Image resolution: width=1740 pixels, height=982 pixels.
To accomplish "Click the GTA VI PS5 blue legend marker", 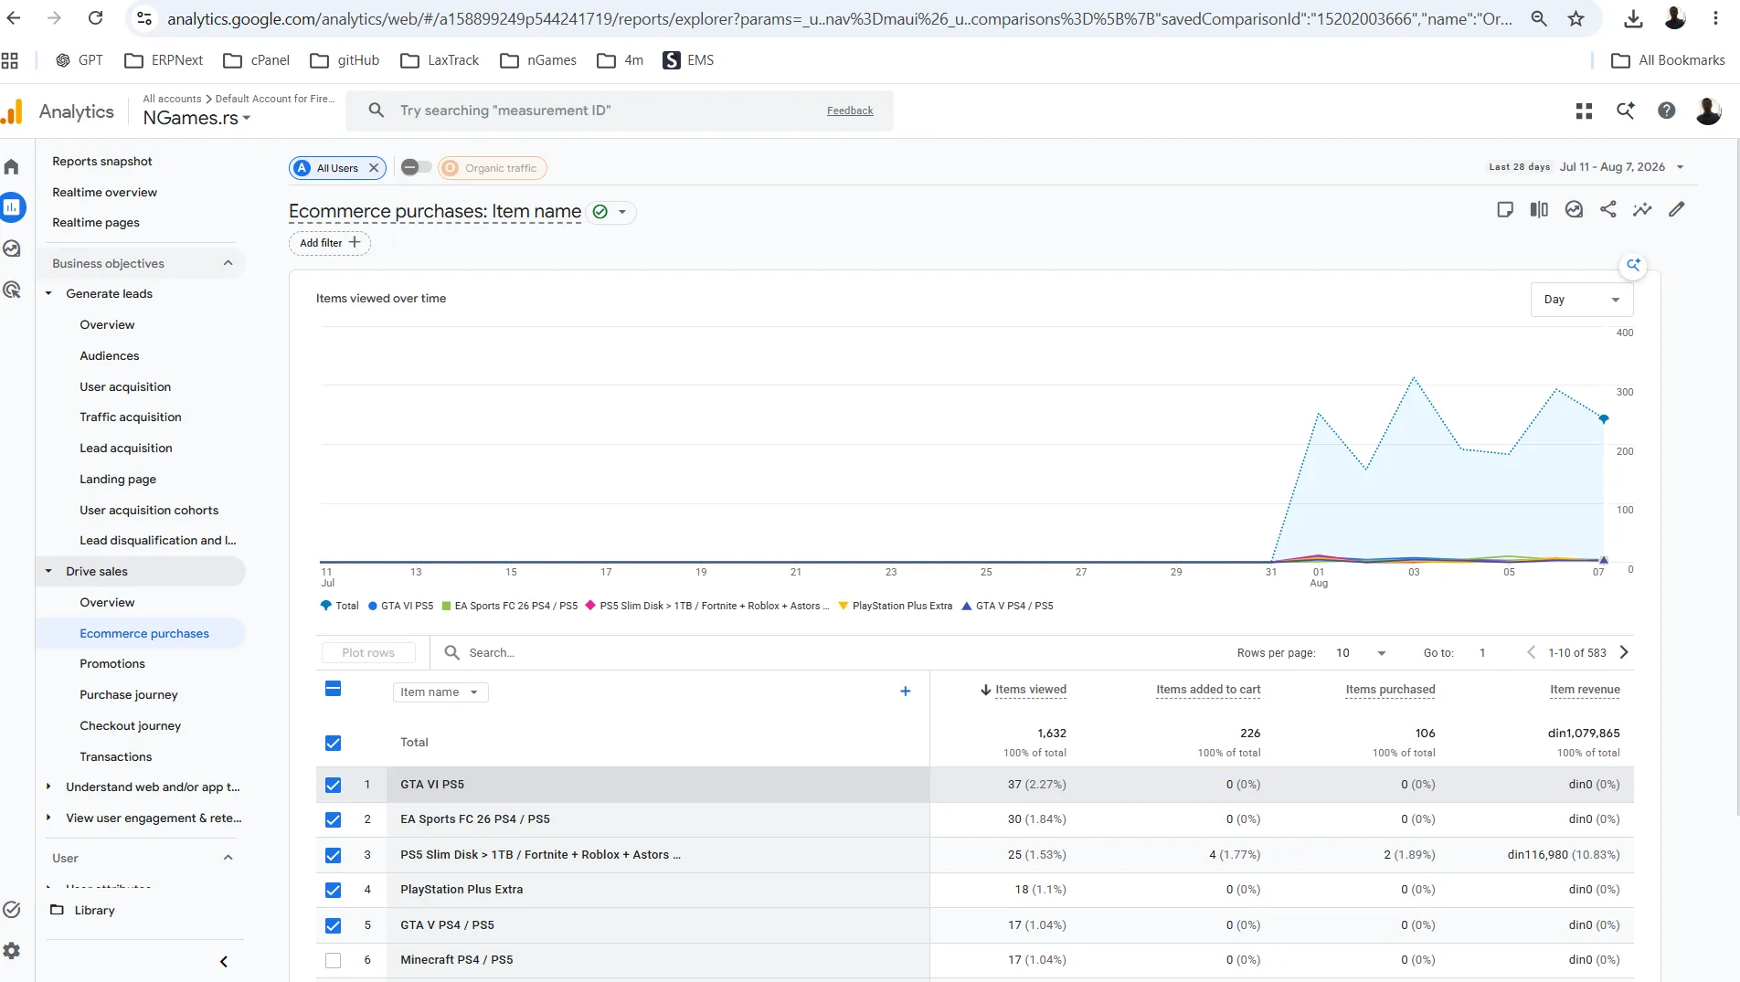I will 373,606.
